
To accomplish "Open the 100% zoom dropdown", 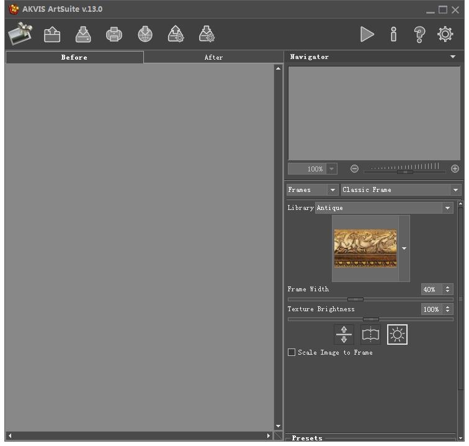I will (x=332, y=169).
